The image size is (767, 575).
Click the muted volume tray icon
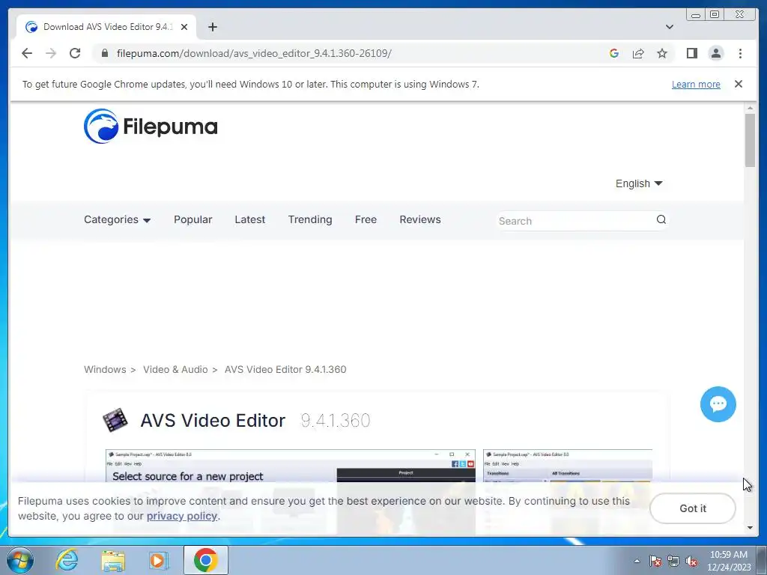coord(691,561)
